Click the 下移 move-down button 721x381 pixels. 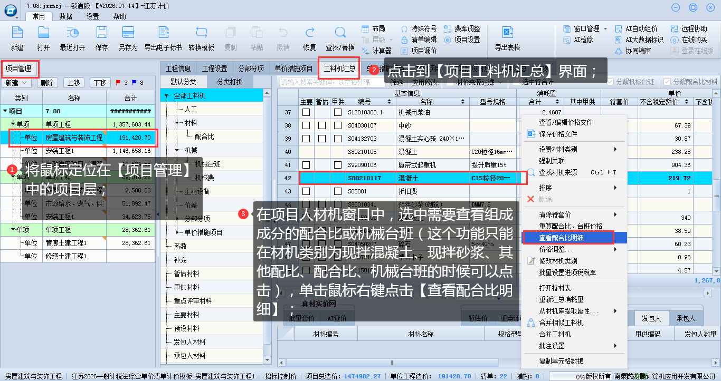(x=100, y=83)
